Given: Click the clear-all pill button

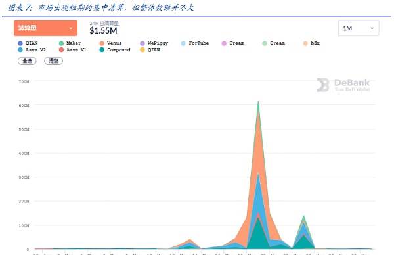Looking at the screenshot, I should [x=54, y=61].
